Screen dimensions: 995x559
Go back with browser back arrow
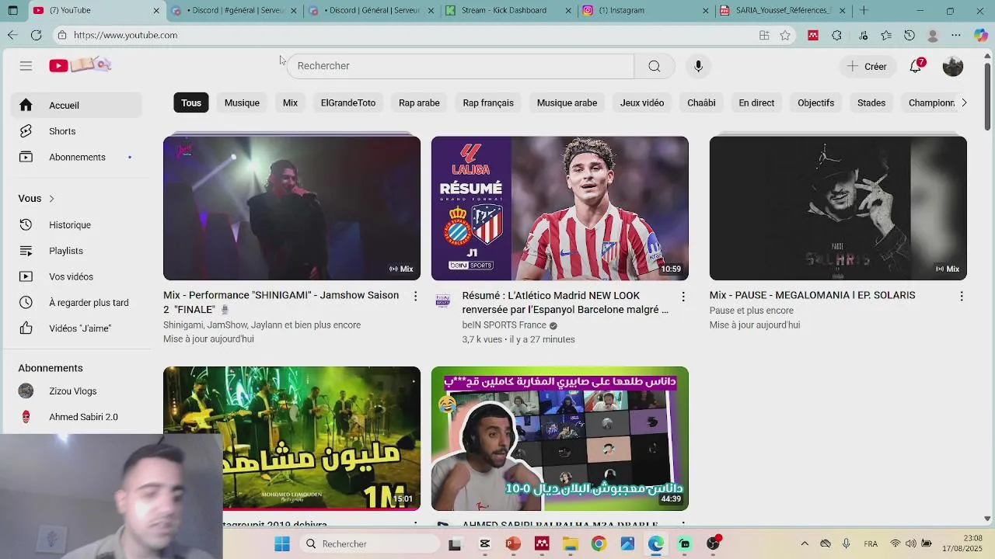tap(12, 35)
